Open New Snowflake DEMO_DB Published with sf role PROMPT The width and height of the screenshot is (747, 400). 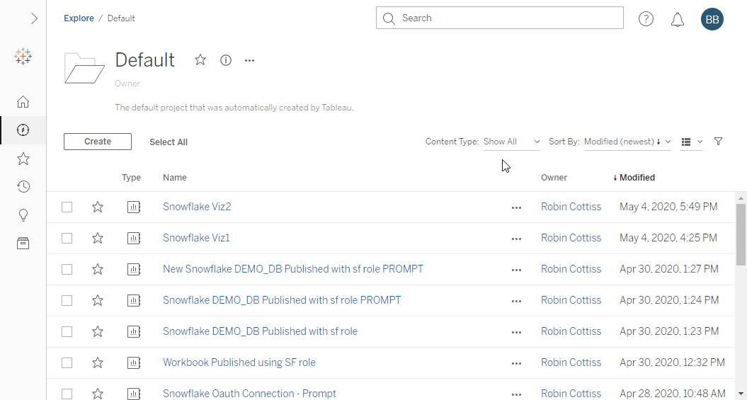coord(293,269)
